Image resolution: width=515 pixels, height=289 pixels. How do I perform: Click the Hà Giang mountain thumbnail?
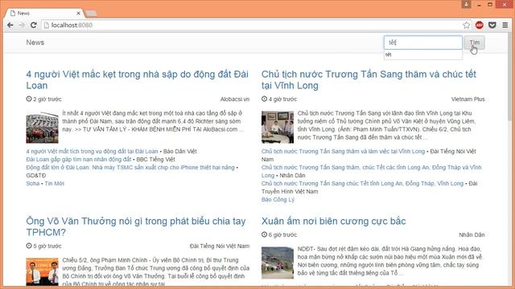tap(278, 263)
